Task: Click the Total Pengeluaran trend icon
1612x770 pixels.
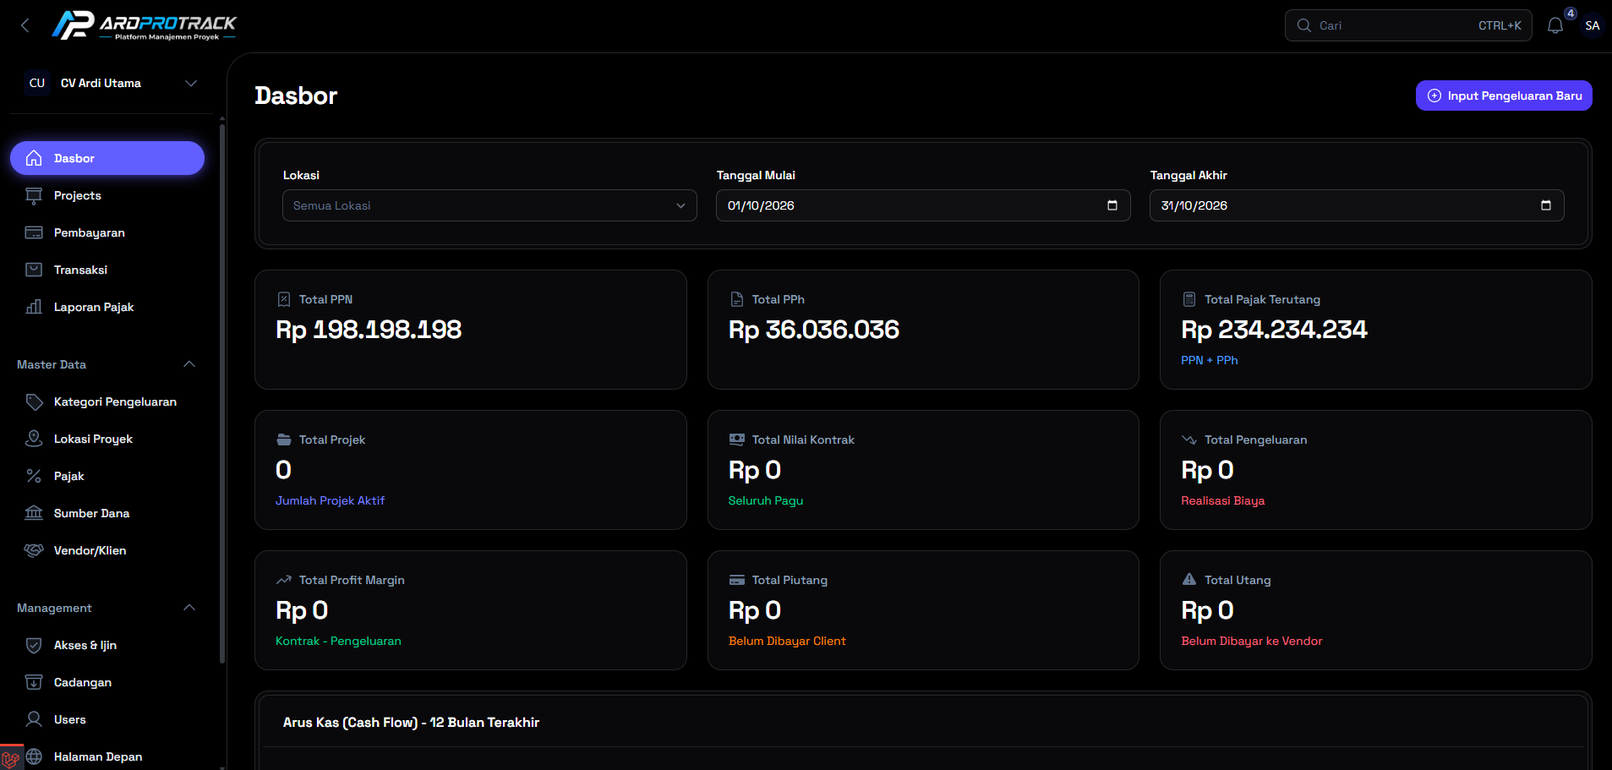Action: pyautogui.click(x=1189, y=440)
